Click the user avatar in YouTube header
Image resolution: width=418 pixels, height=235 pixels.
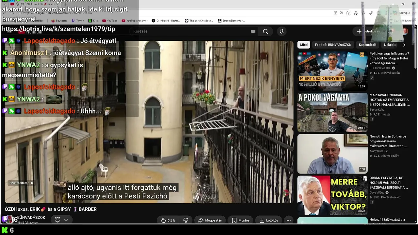coord(405,31)
